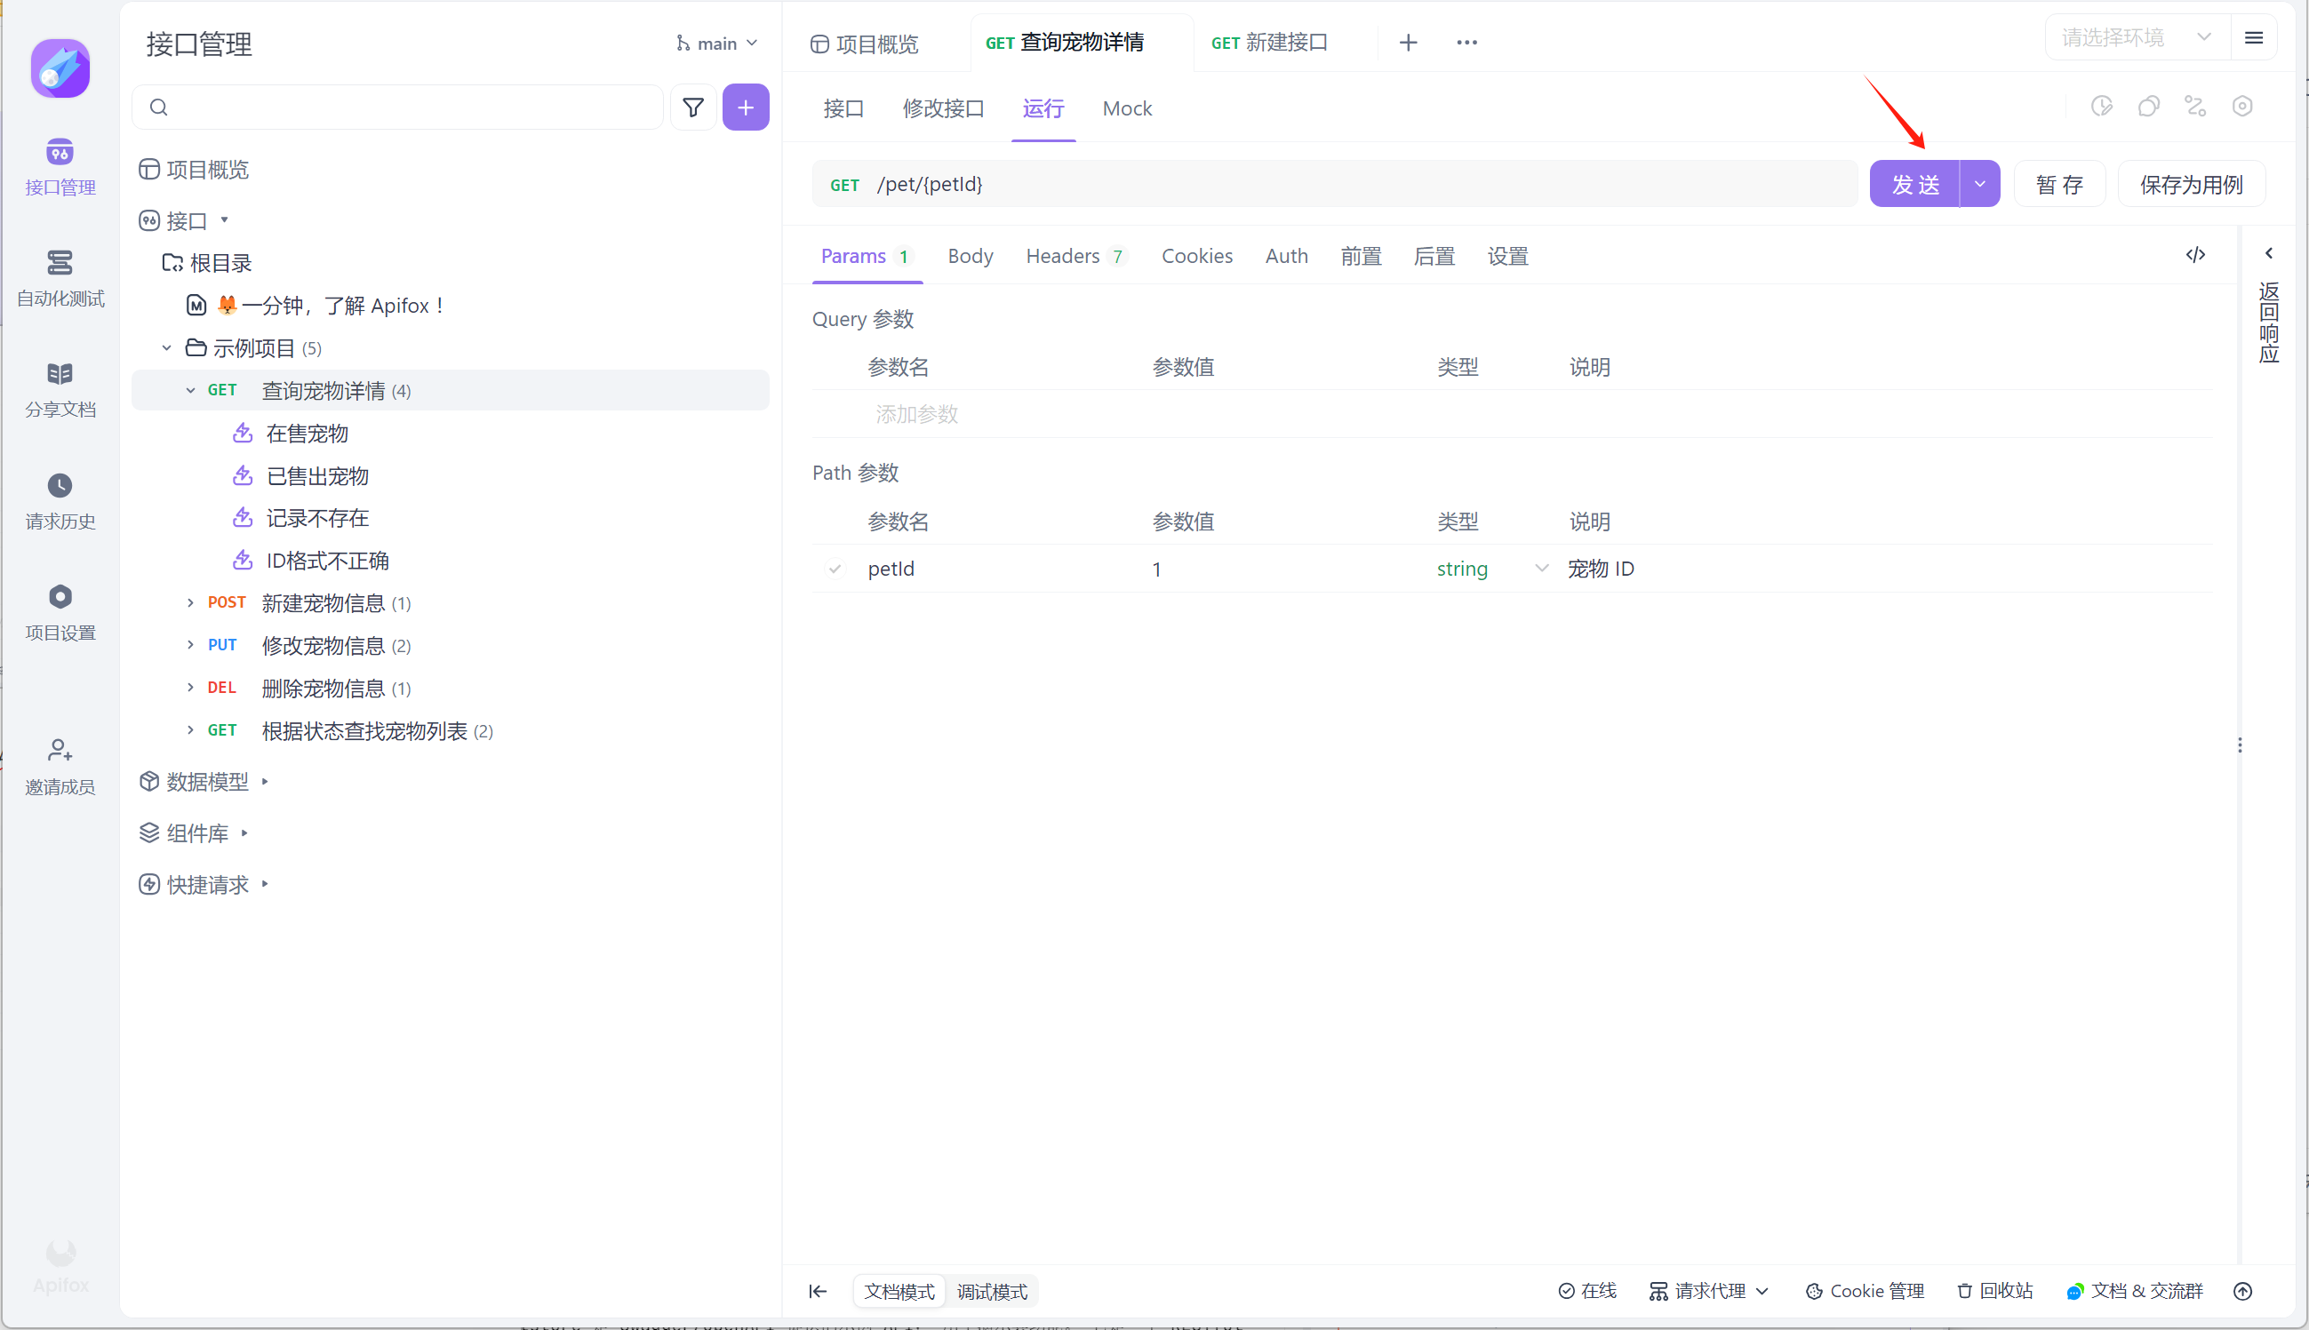Expand the 新建宠物信息 POST tree item
This screenshot has width=2309, height=1330.
[190, 603]
